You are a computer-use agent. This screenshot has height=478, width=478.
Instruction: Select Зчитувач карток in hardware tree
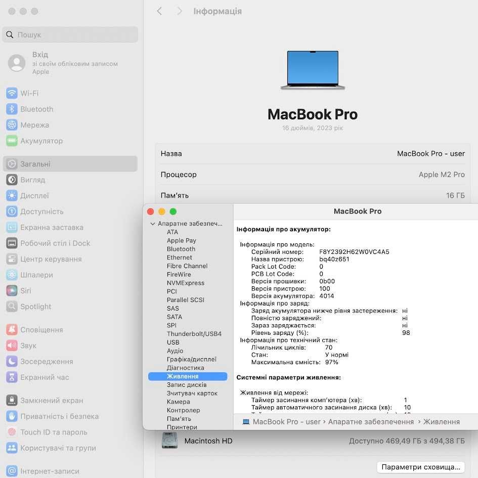pos(192,393)
